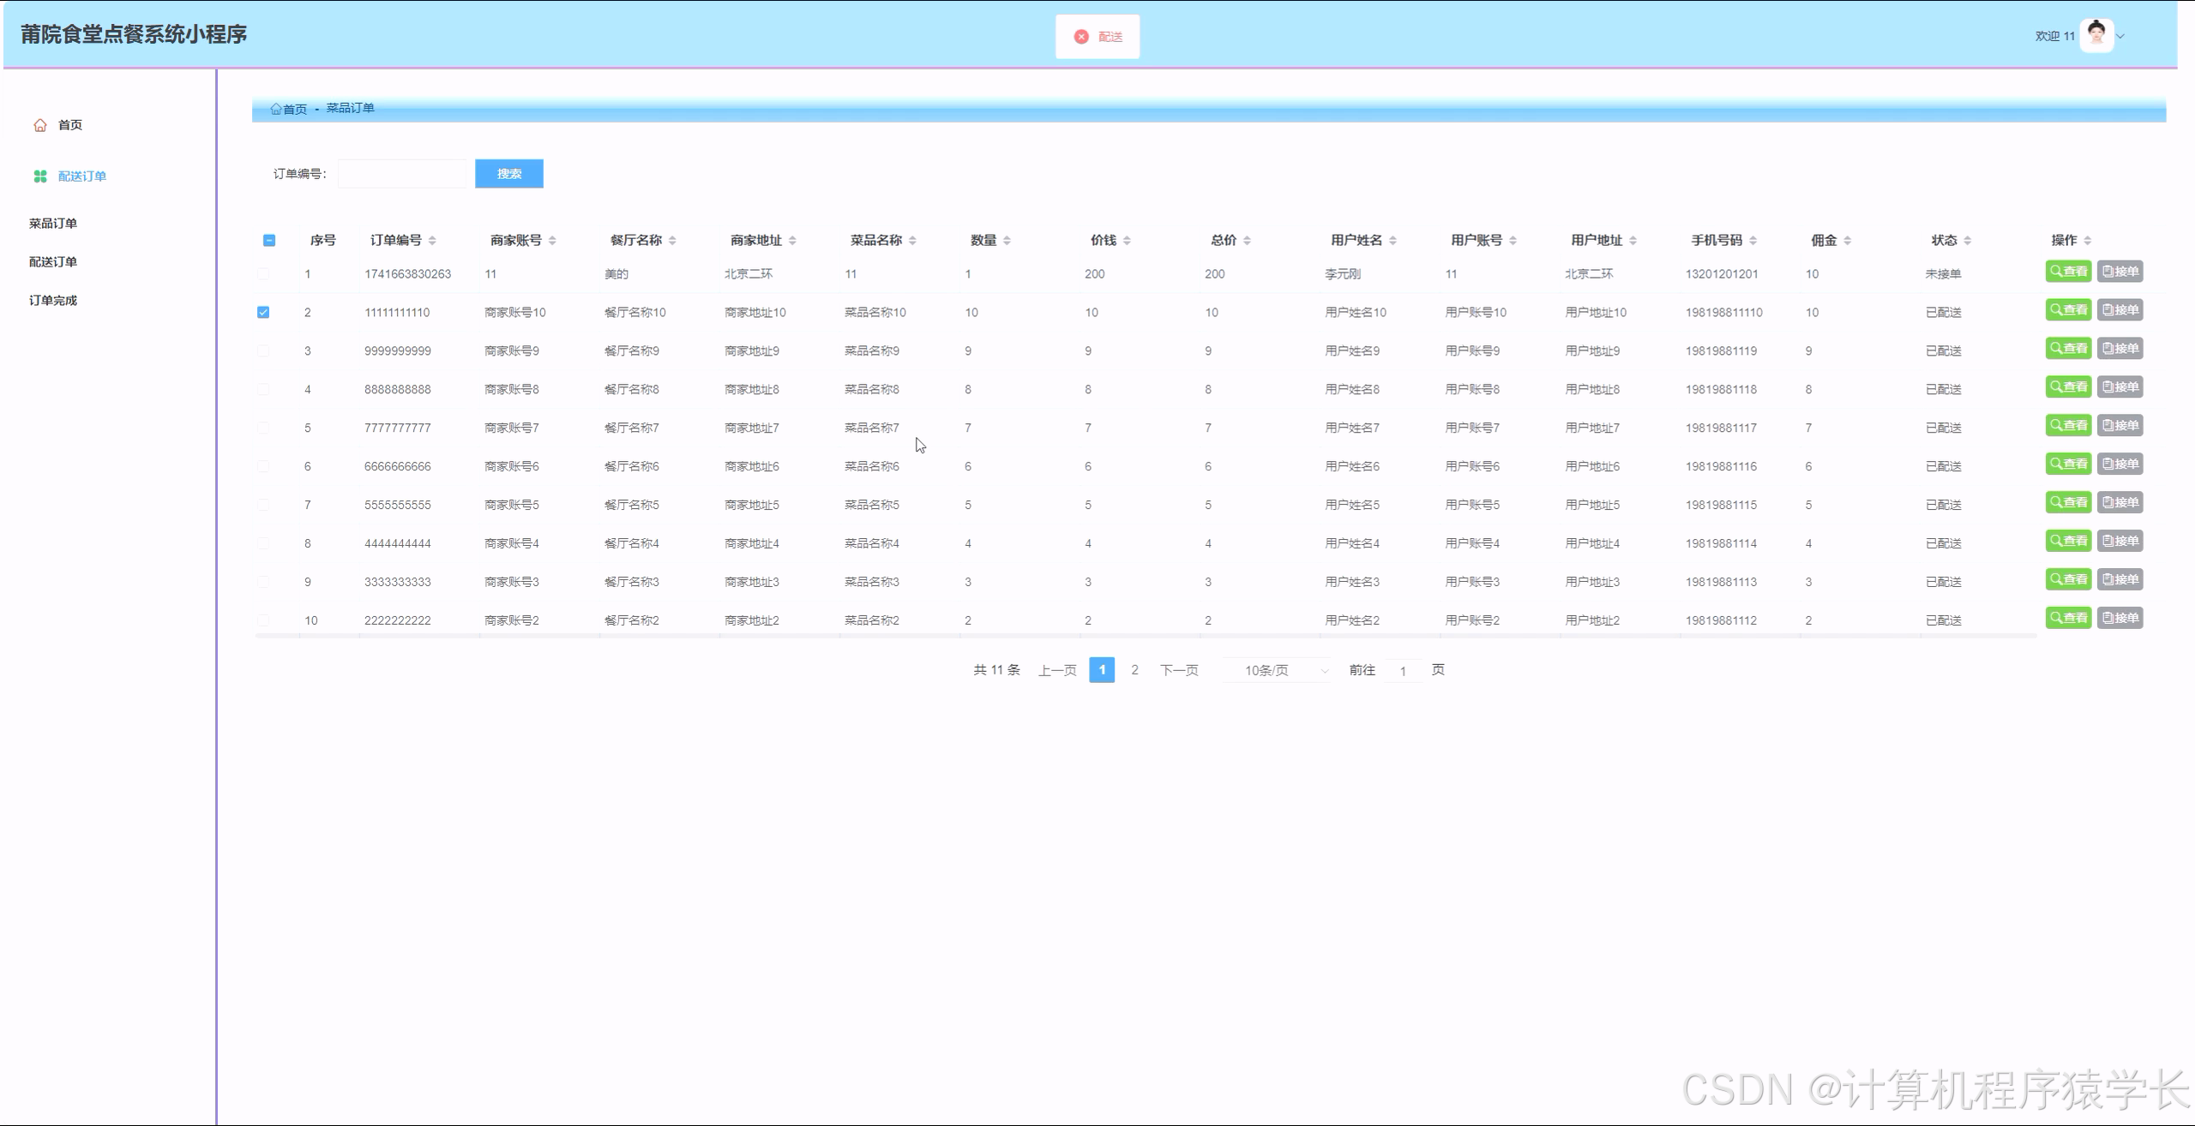
Task: Select the 菜品订单 sidebar menu item
Action: point(53,224)
